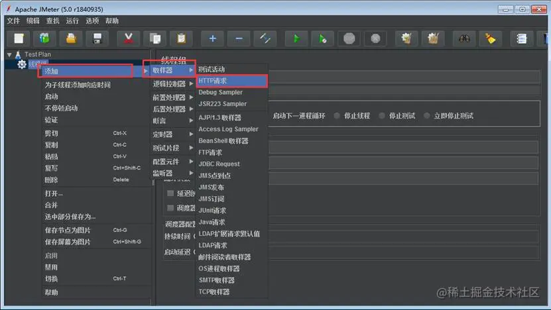Start the test with green play icon

[x=296, y=38]
